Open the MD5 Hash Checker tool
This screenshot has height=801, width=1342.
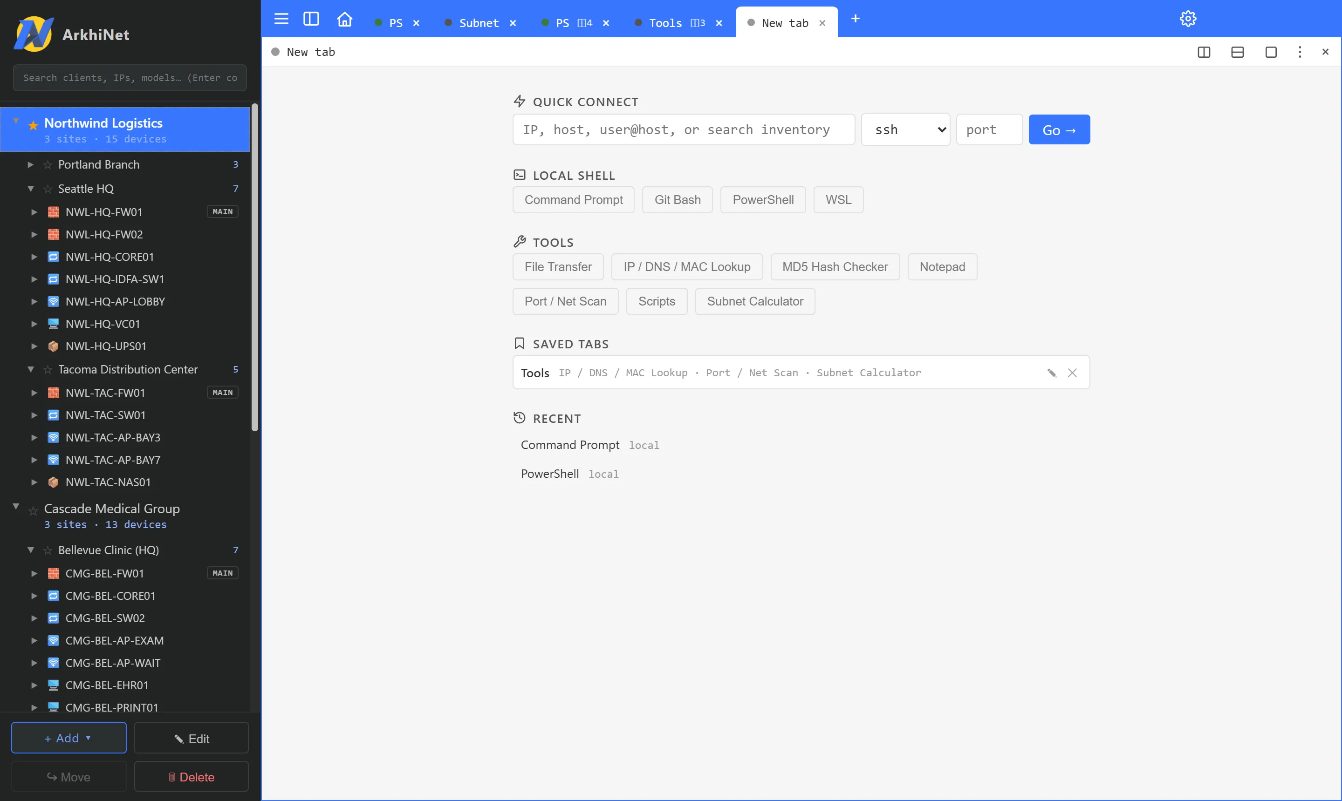[x=835, y=267]
